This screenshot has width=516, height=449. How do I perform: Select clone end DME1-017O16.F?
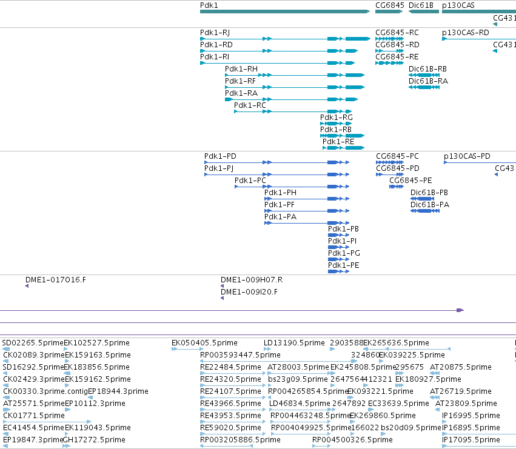[x=56, y=280]
